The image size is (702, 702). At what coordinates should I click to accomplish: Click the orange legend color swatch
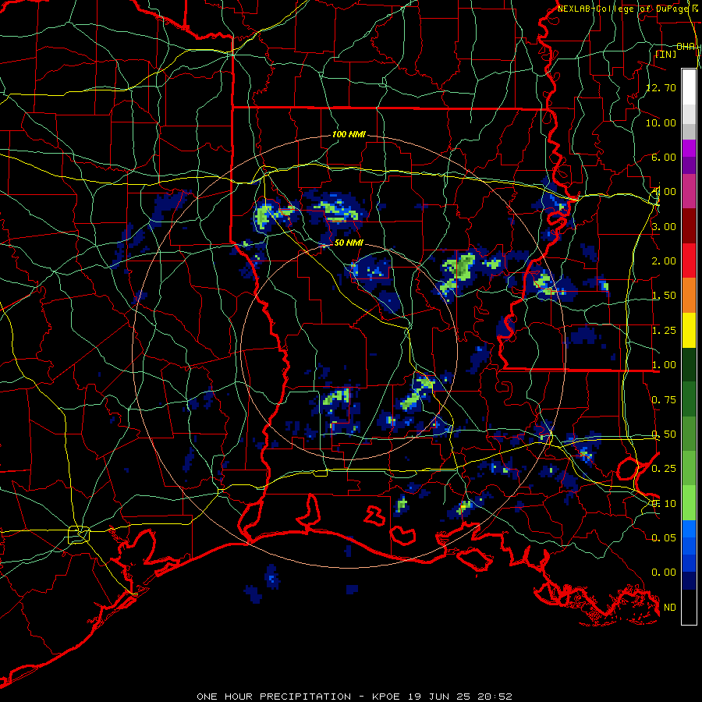(689, 296)
